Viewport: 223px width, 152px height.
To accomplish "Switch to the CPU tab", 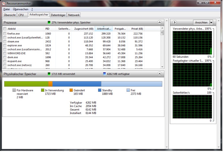I will tap(21, 15).
